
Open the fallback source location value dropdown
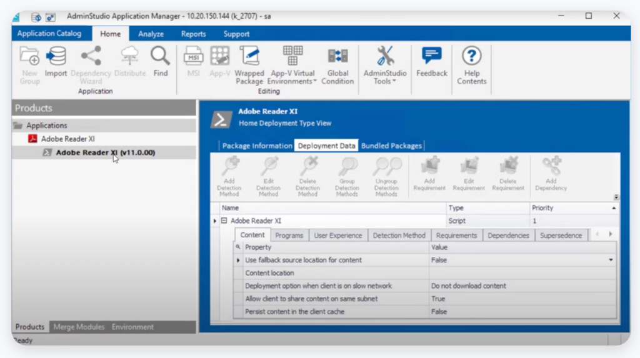coord(611,260)
